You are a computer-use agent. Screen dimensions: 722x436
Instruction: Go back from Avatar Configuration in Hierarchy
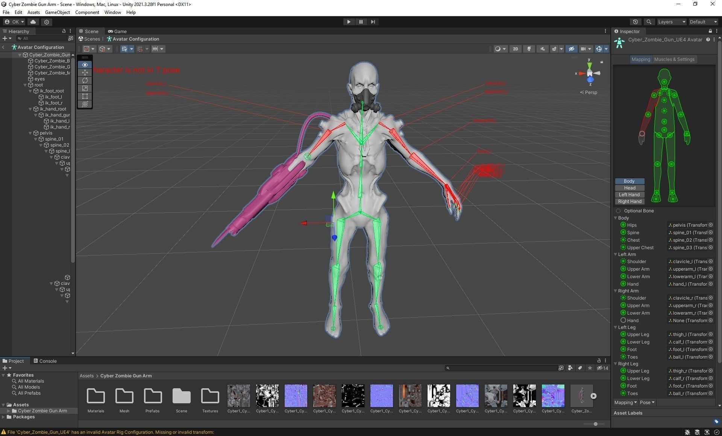click(3, 47)
